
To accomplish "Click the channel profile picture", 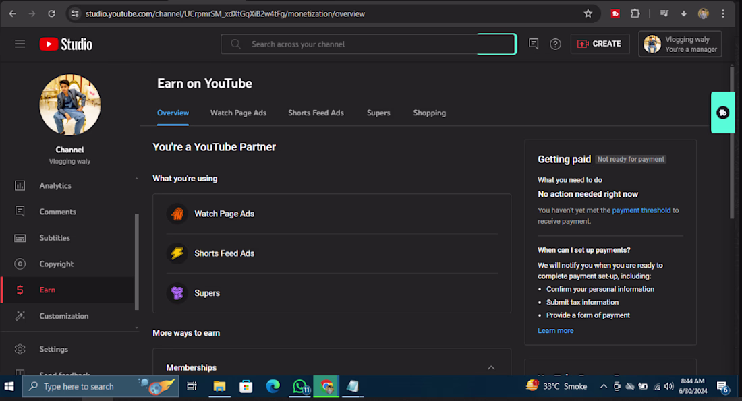I will point(70,104).
